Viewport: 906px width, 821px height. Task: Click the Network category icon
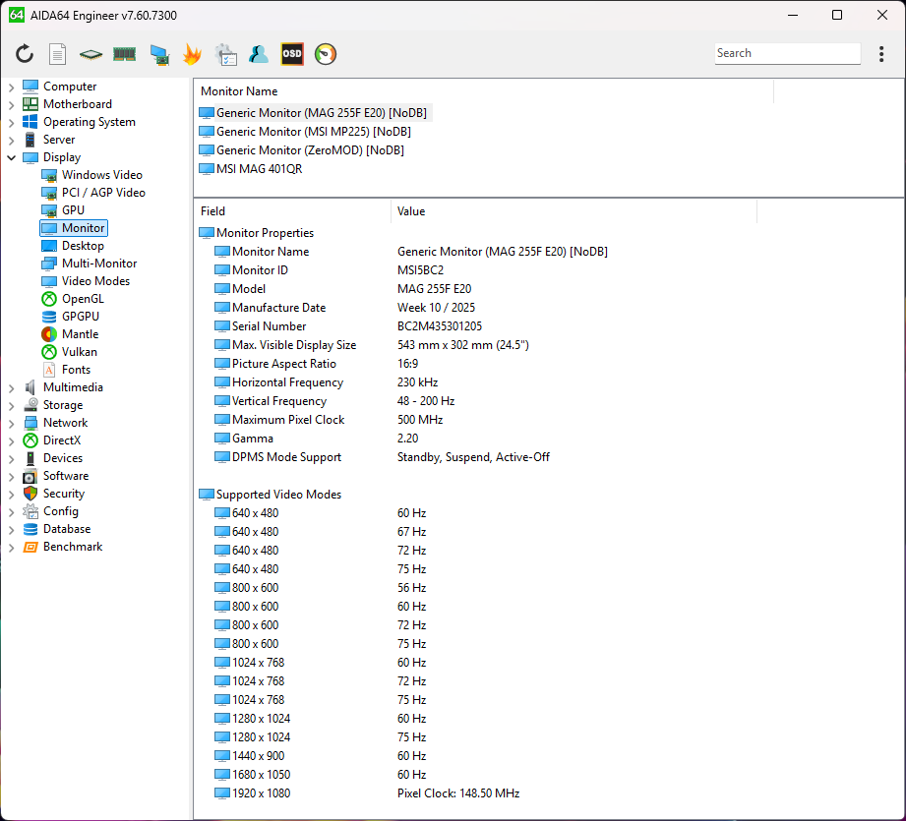30,423
